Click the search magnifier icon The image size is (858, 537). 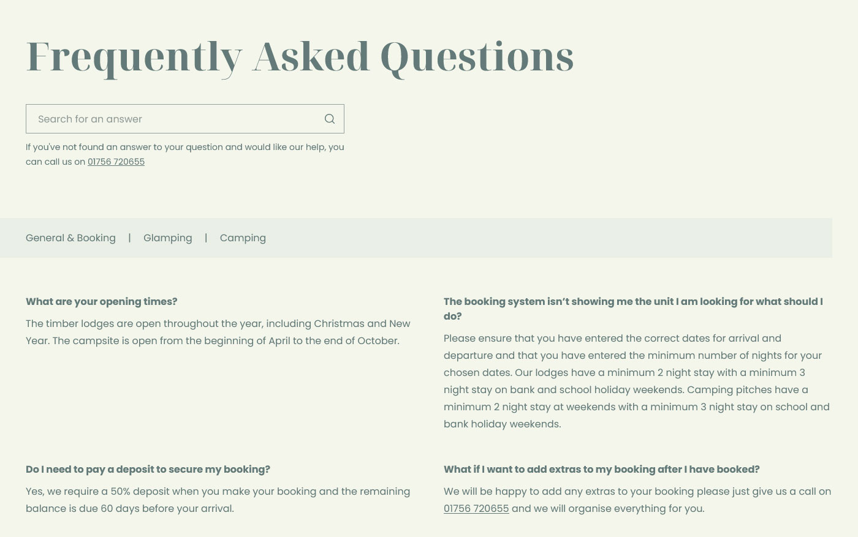[x=330, y=119]
